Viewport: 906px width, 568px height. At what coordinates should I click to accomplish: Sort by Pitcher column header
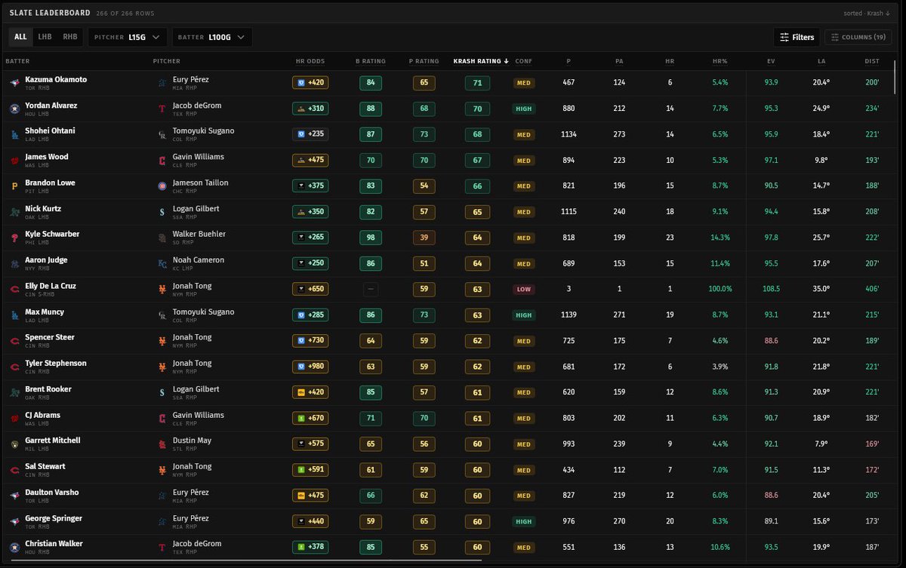pos(166,61)
